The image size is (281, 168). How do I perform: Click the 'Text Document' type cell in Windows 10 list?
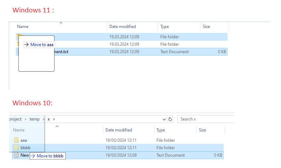pyautogui.click(x=171, y=155)
